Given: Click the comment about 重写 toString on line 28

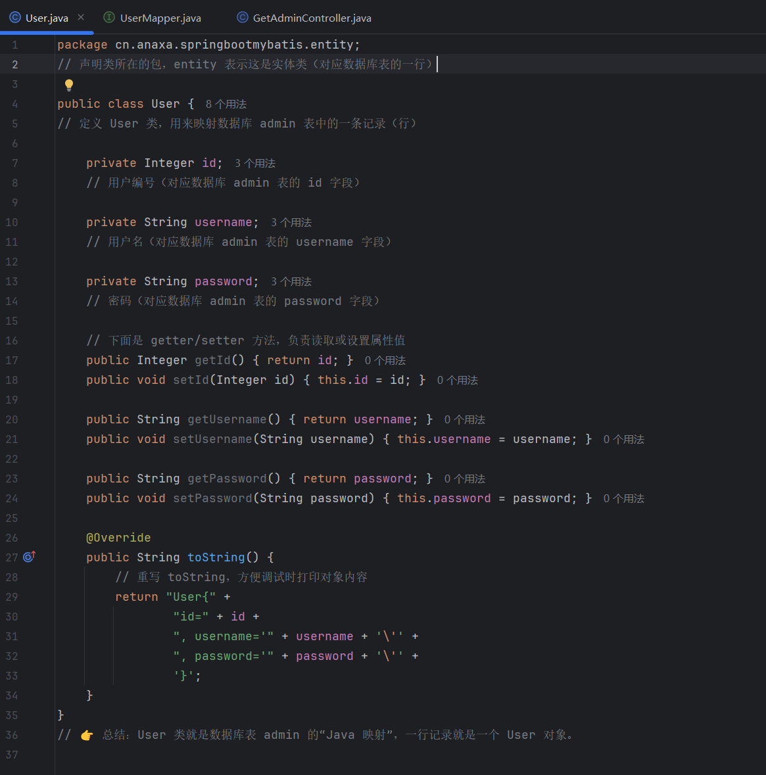Looking at the screenshot, I should click(241, 577).
